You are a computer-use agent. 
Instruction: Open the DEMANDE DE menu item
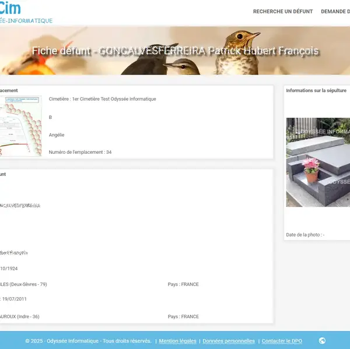point(335,12)
